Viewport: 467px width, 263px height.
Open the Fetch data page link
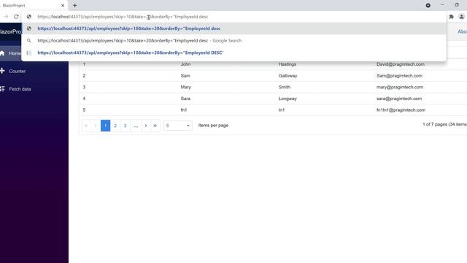pos(20,89)
